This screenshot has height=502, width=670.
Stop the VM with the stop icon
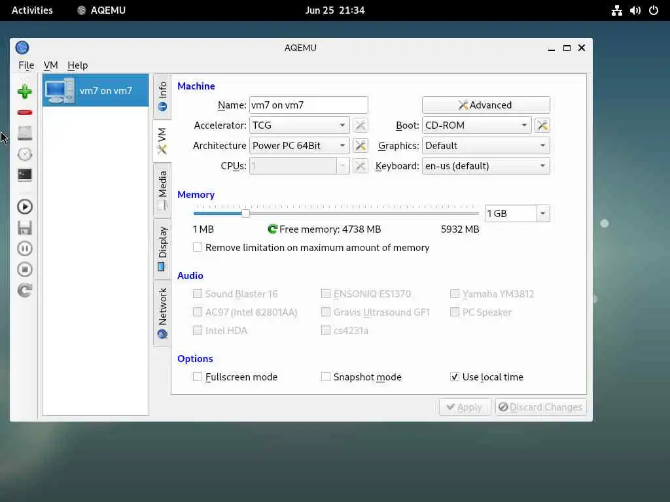click(25, 269)
